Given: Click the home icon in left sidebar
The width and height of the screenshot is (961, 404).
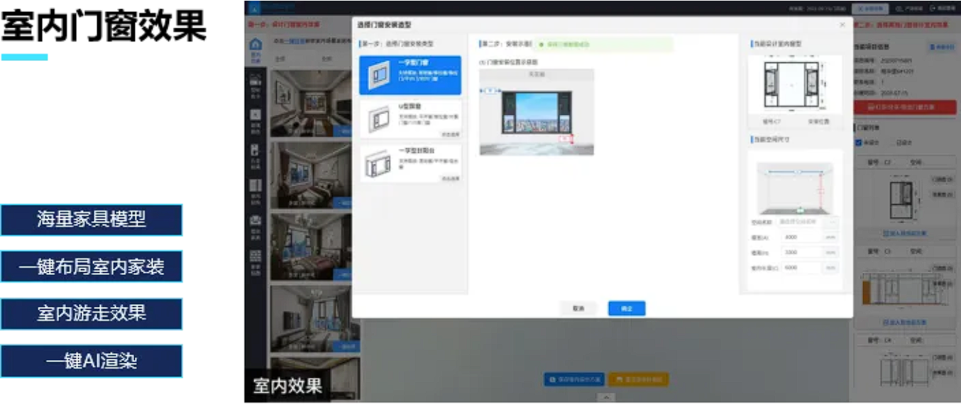Looking at the screenshot, I should coord(256,48).
